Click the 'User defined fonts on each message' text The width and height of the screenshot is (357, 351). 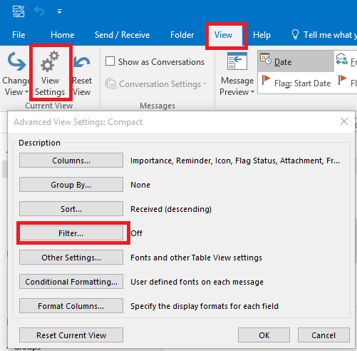click(x=197, y=282)
